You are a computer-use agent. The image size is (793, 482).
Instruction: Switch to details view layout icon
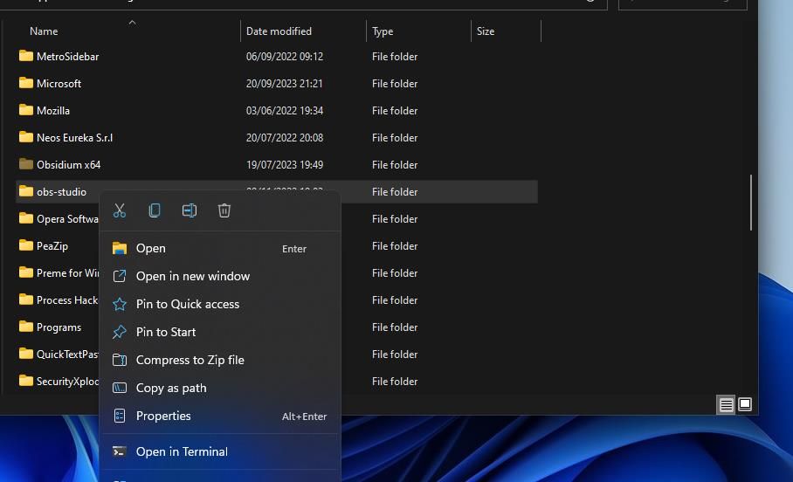pos(726,404)
